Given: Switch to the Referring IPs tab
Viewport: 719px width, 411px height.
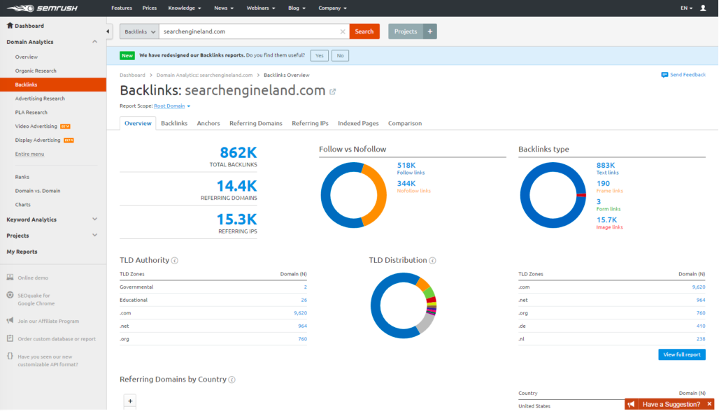Looking at the screenshot, I should point(310,123).
